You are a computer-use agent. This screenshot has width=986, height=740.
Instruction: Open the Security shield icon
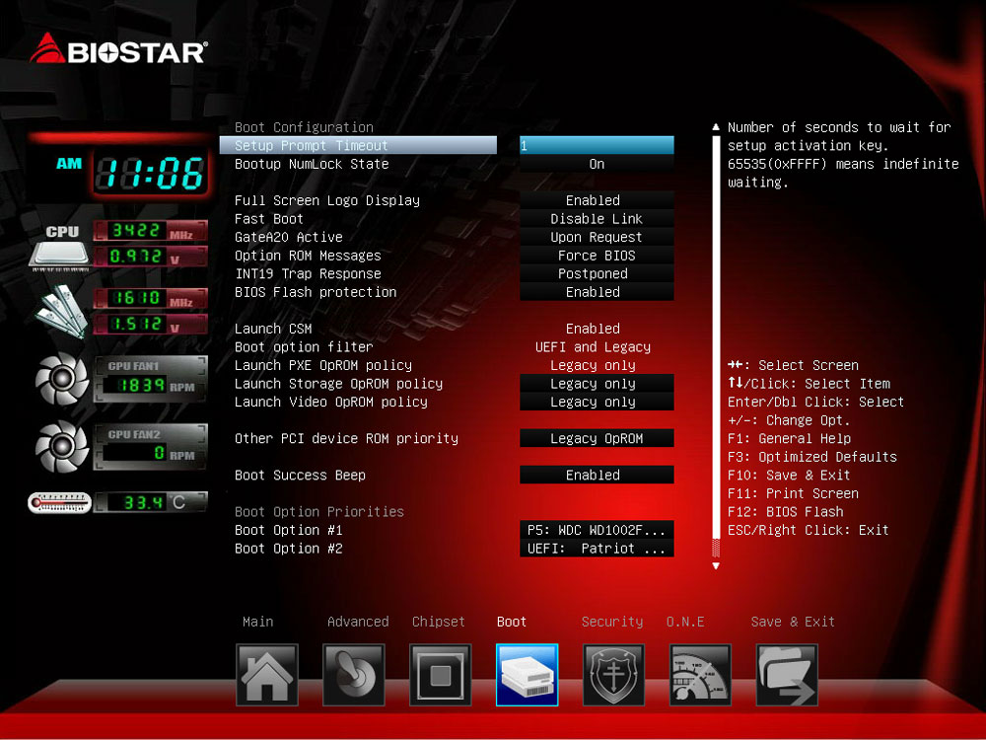pos(613,675)
